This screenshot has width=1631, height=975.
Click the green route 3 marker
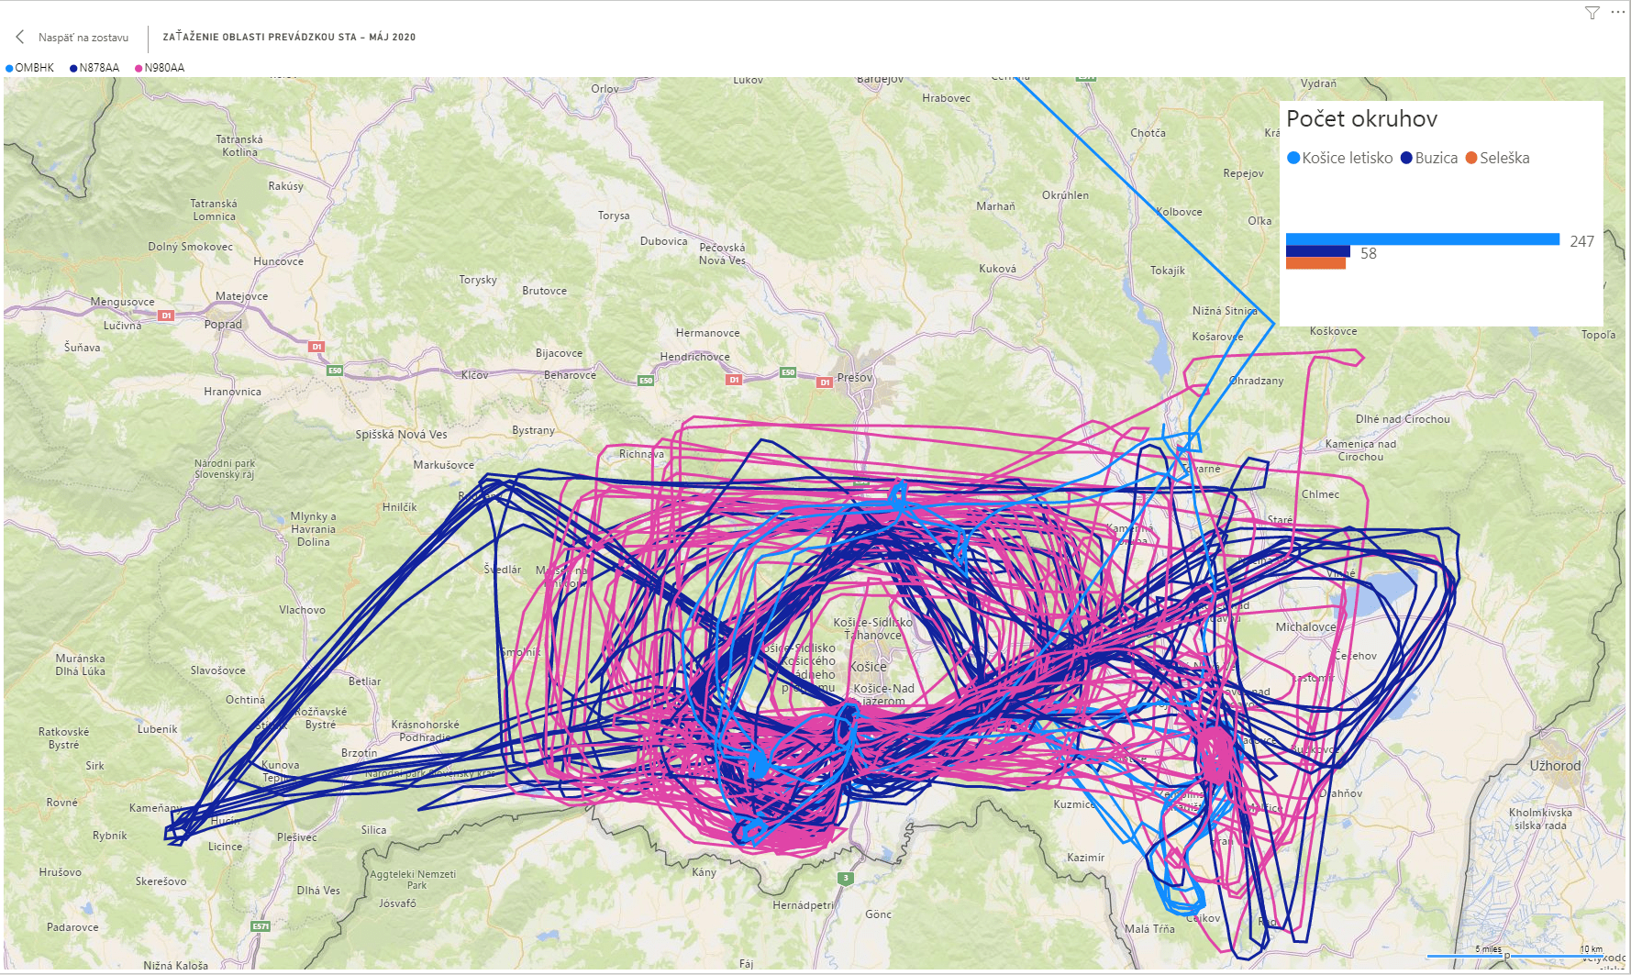pyautogui.click(x=846, y=879)
